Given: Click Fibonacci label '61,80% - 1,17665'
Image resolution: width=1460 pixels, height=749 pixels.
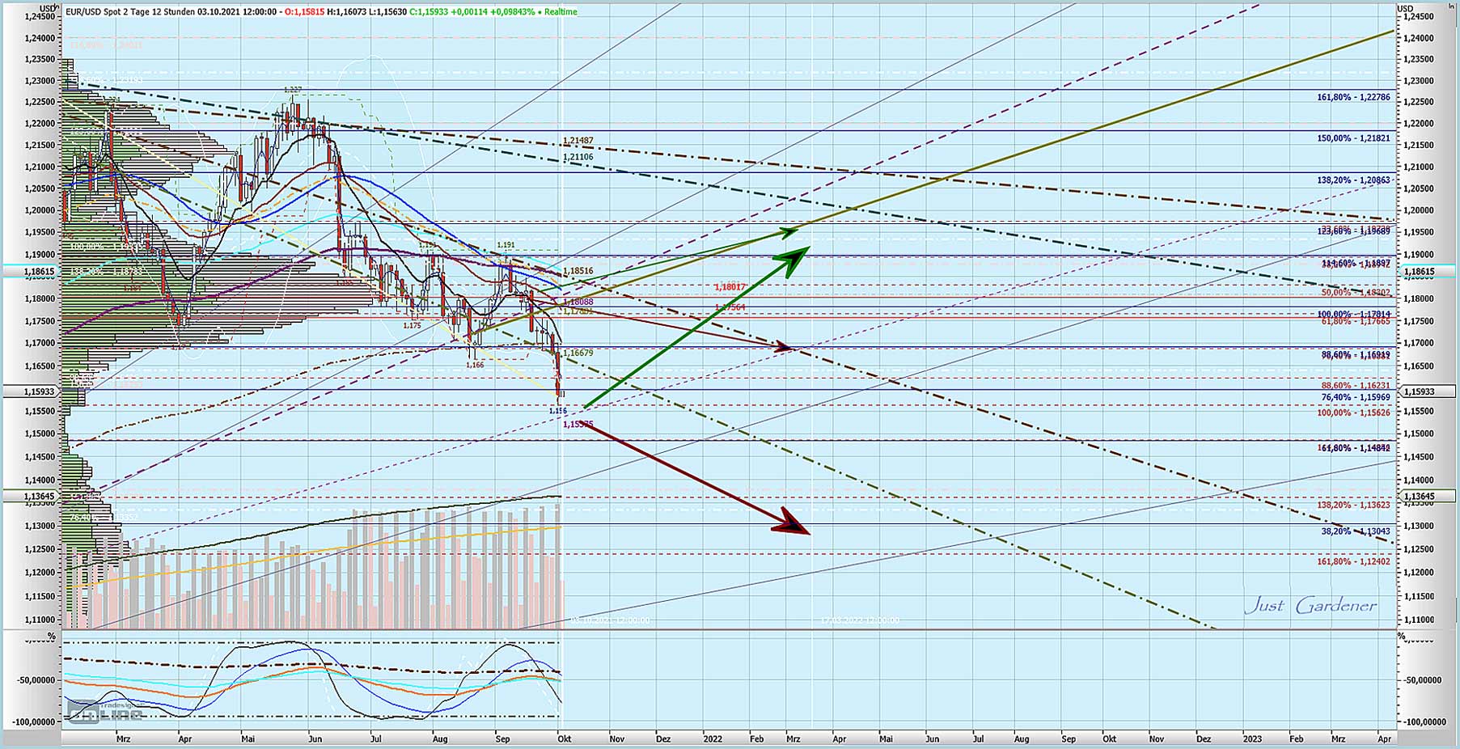Looking at the screenshot, I should point(1356,322).
